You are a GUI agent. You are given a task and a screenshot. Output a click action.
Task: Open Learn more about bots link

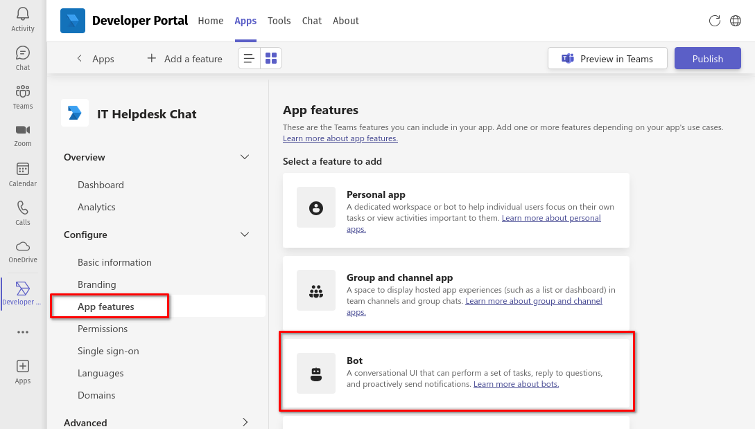(517, 384)
